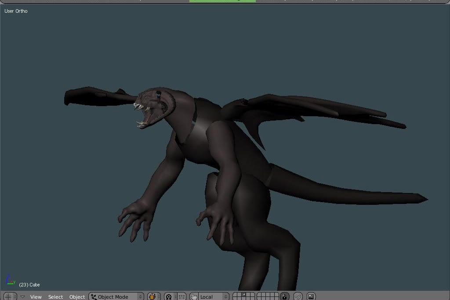Open the Select menu
This screenshot has width=450, height=300.
(x=55, y=297)
